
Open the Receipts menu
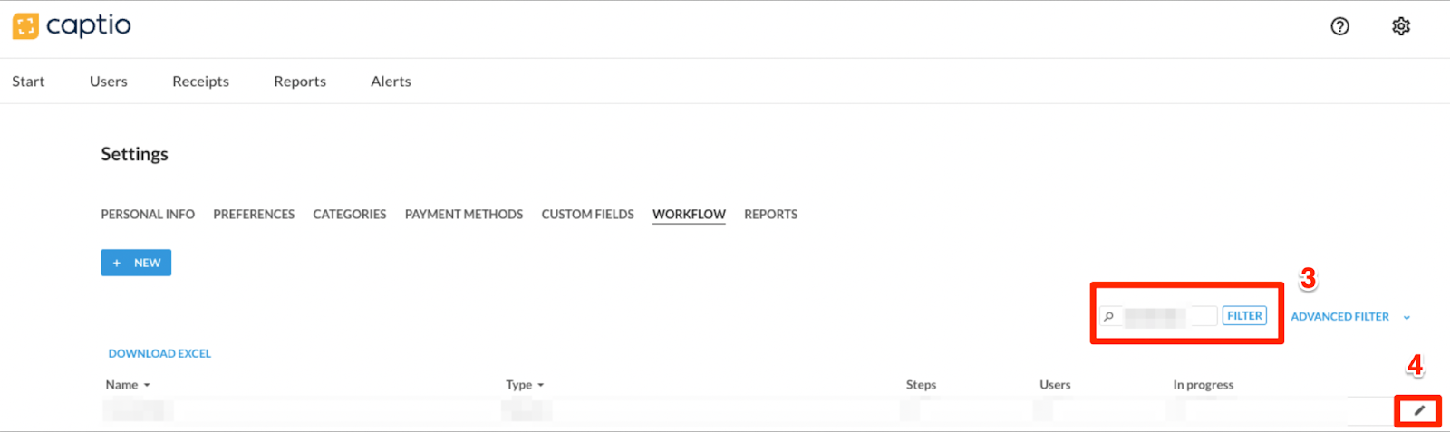pyautogui.click(x=200, y=82)
